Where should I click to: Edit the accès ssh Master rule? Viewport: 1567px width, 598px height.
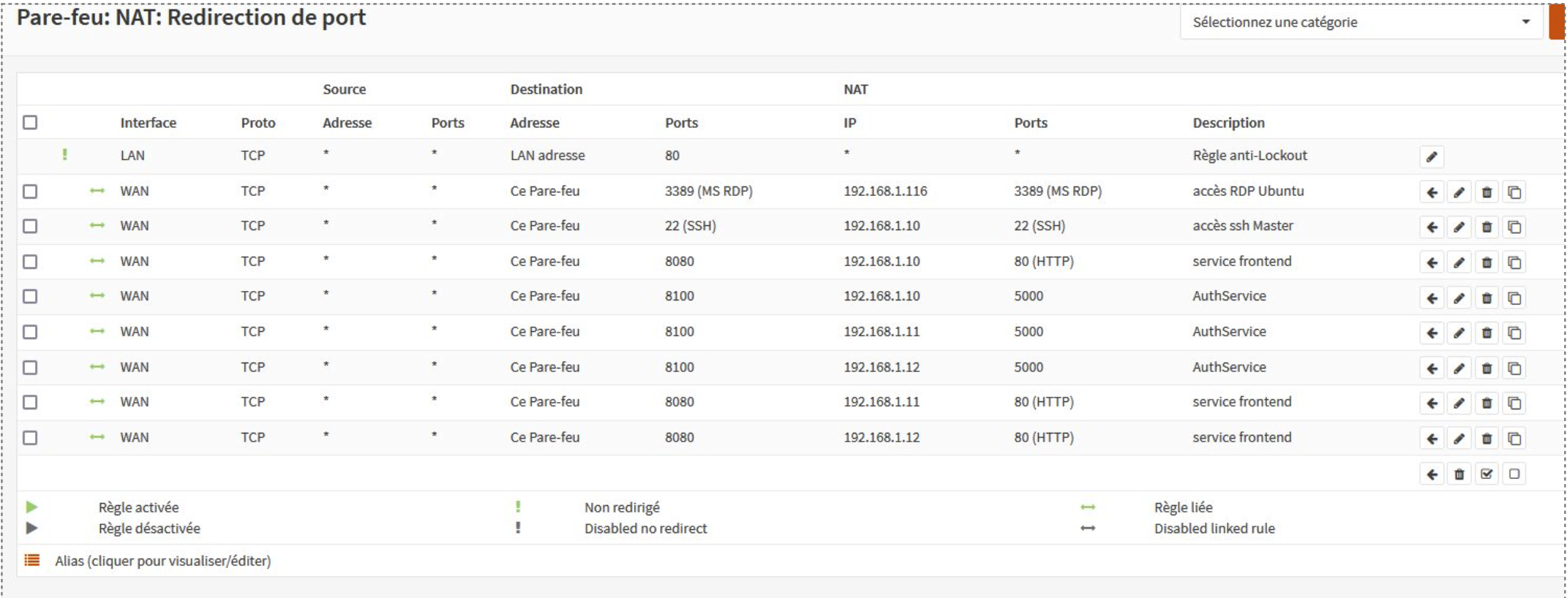[1459, 227]
